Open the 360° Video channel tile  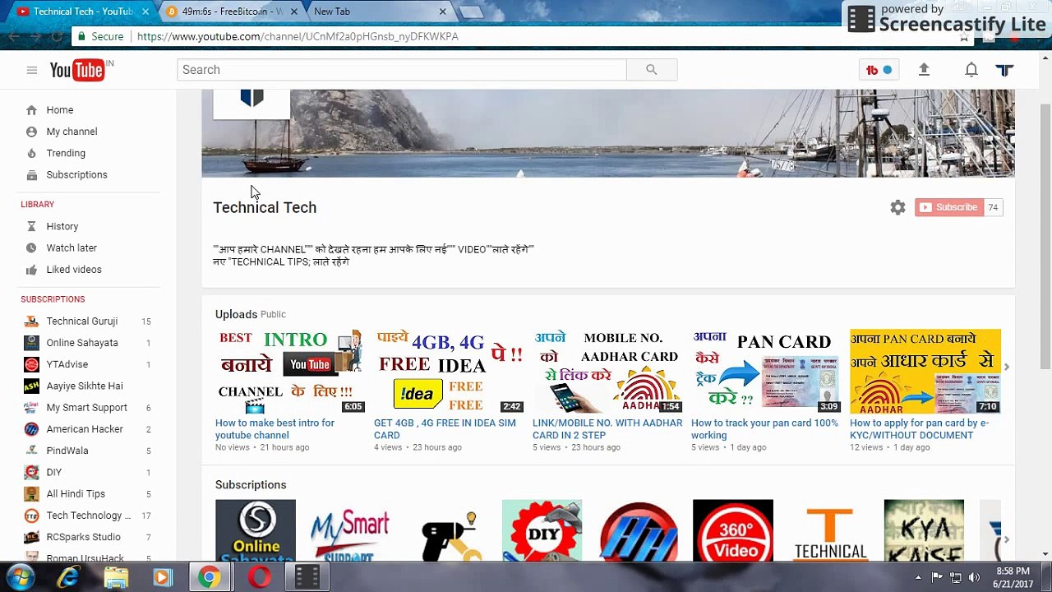pyautogui.click(x=733, y=530)
